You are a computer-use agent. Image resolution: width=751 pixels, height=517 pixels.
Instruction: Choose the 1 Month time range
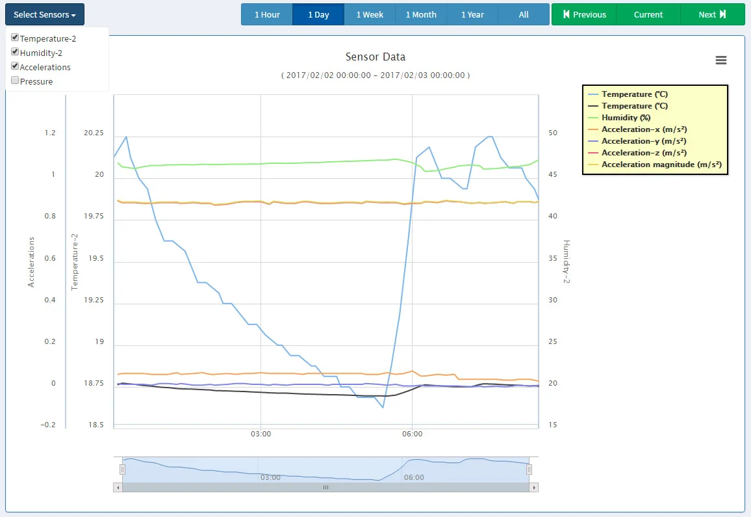tap(421, 14)
